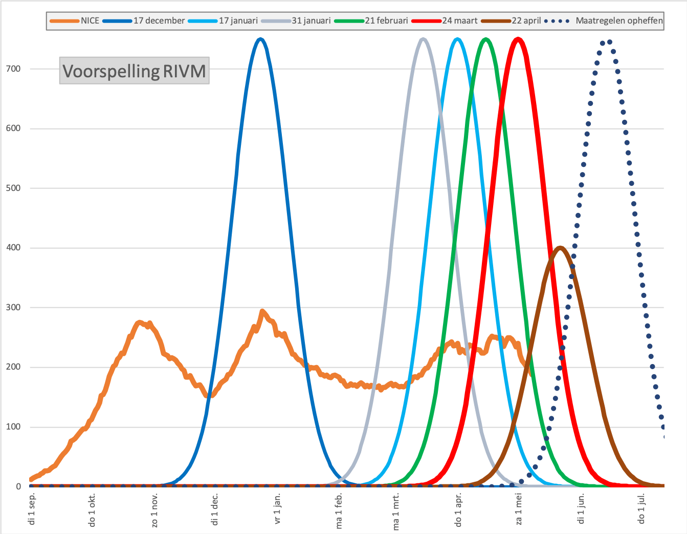
Task: Click the NICE legend entry
Action: click(75, 21)
